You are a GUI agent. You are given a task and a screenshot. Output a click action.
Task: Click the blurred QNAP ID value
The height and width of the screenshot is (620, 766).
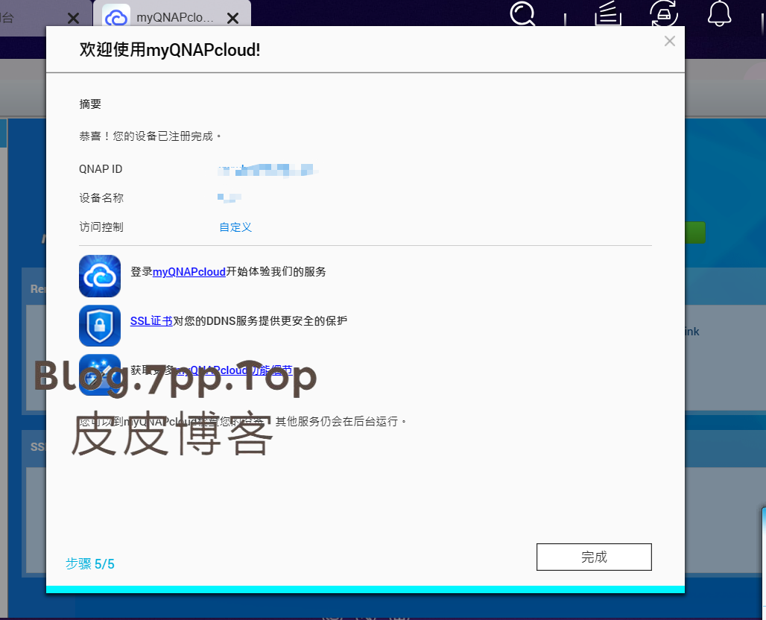coord(268,170)
